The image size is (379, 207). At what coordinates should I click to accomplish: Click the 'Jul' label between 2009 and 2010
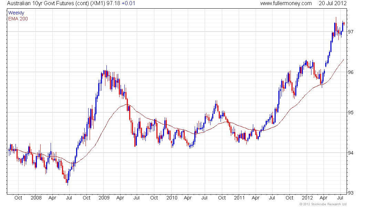(136, 198)
